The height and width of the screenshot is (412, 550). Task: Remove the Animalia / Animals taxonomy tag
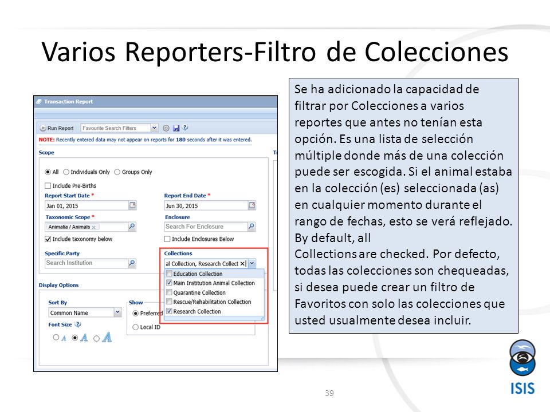pos(93,227)
